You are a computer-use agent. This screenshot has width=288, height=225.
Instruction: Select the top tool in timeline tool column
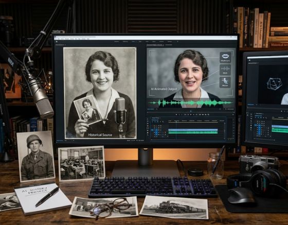point(148,119)
